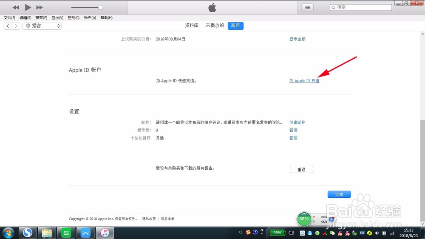Image resolution: width=425 pixels, height=239 pixels.
Task: Click the blue plus icon beside network speed
Action: [331, 219]
